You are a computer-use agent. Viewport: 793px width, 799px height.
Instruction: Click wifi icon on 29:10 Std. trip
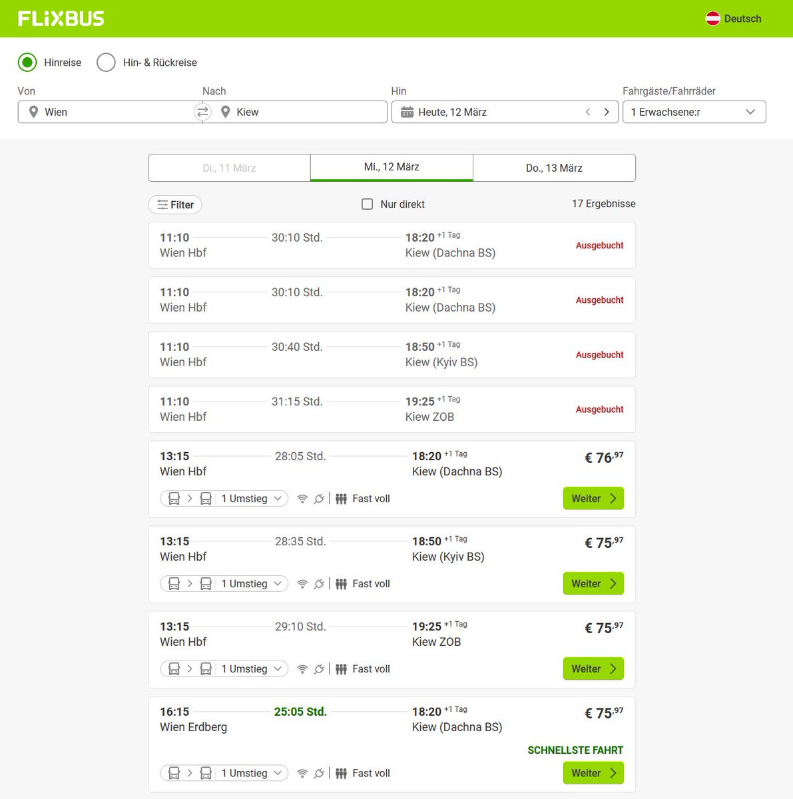302,669
